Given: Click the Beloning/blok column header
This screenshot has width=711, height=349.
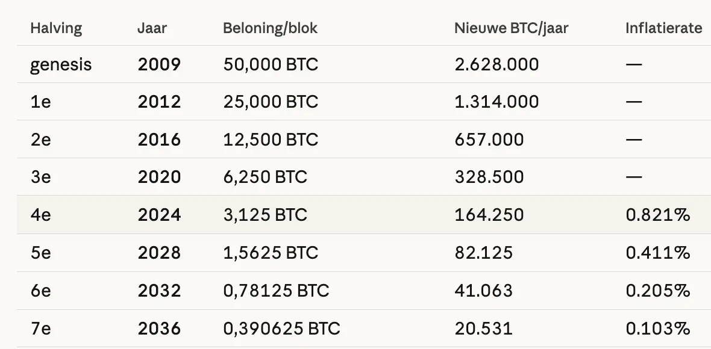Looking at the screenshot, I should pyautogui.click(x=270, y=28).
